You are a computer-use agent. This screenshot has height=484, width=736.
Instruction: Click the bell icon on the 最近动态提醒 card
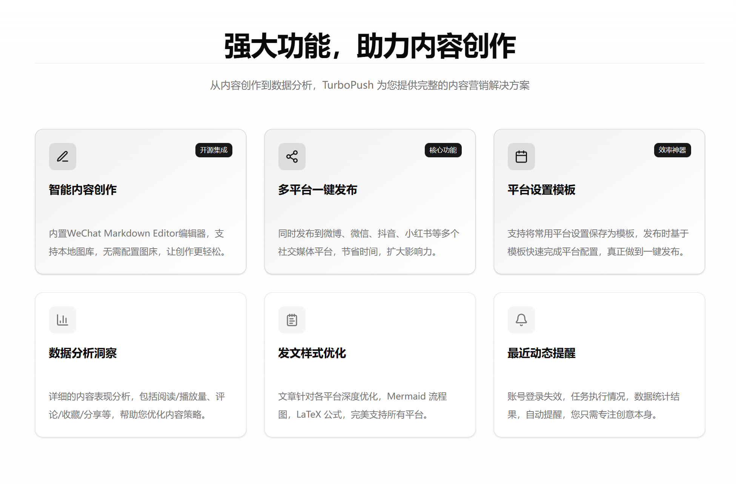521,320
